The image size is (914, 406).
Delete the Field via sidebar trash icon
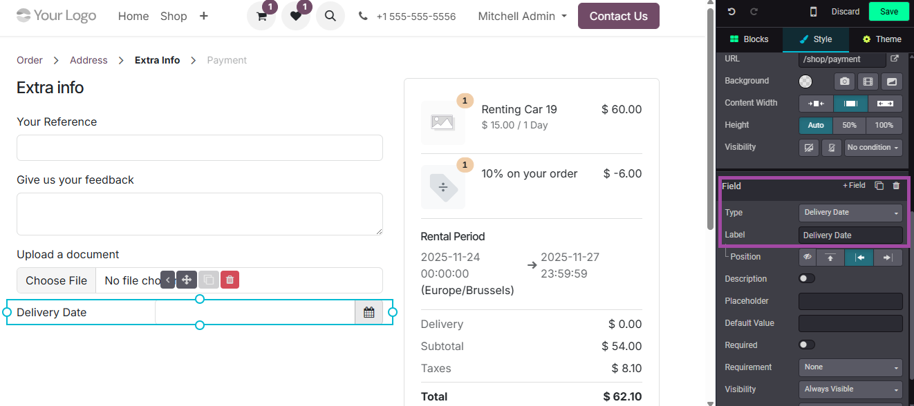tap(896, 186)
